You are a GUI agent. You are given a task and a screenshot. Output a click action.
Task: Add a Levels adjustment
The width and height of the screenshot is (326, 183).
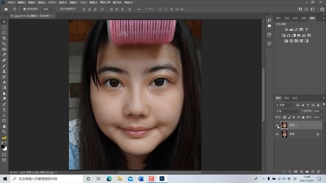[291, 29]
